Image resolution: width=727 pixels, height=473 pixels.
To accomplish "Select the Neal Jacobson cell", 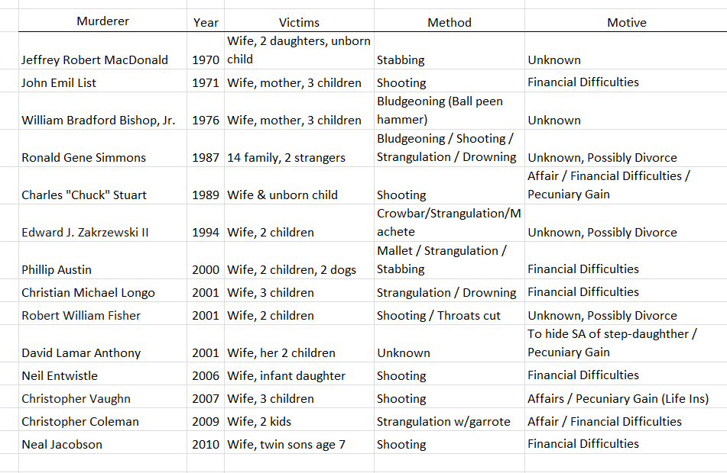I will coord(62,444).
